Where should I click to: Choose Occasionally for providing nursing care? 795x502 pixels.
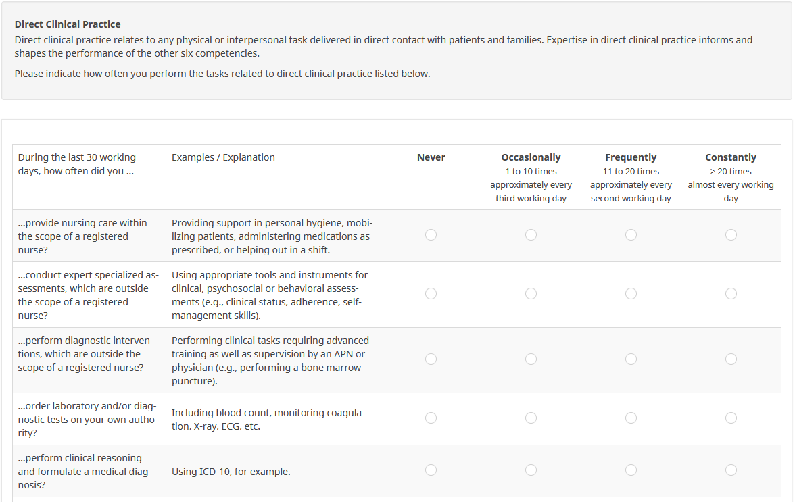(x=531, y=235)
